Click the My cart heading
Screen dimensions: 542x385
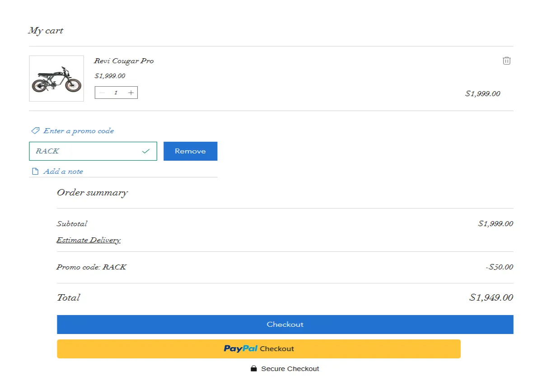pos(46,31)
